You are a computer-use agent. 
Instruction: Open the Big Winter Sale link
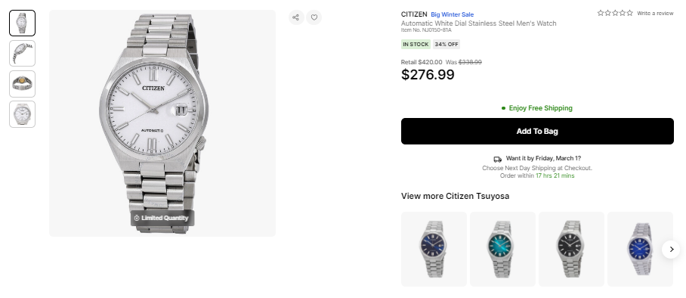pyautogui.click(x=452, y=14)
